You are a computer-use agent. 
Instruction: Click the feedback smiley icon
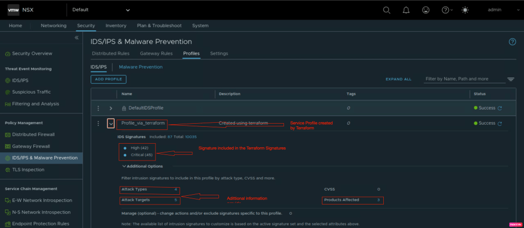pyautogui.click(x=426, y=10)
